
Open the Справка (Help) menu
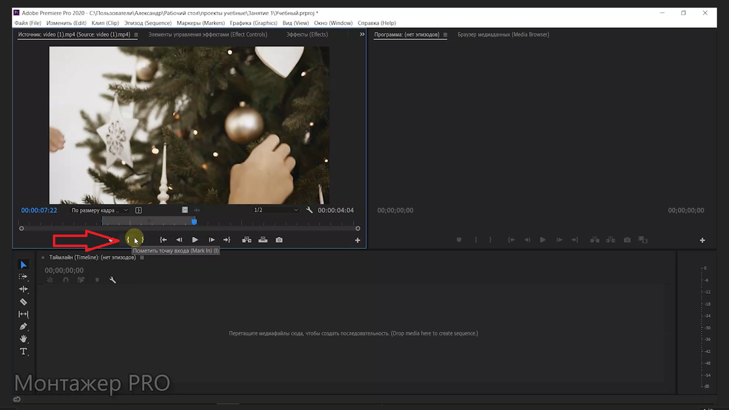[377, 23]
